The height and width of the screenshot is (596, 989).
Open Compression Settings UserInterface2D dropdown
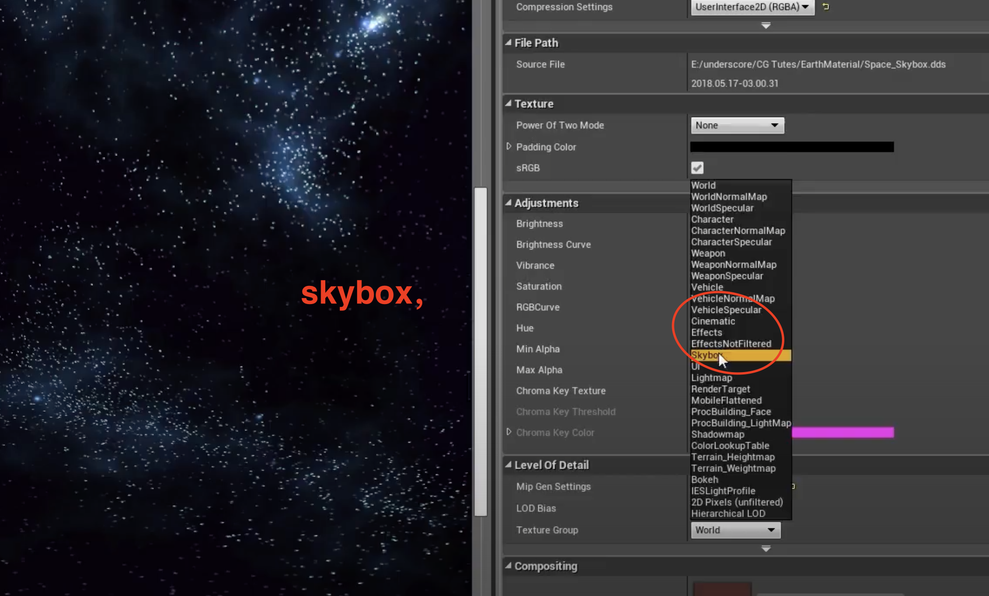pyautogui.click(x=752, y=7)
